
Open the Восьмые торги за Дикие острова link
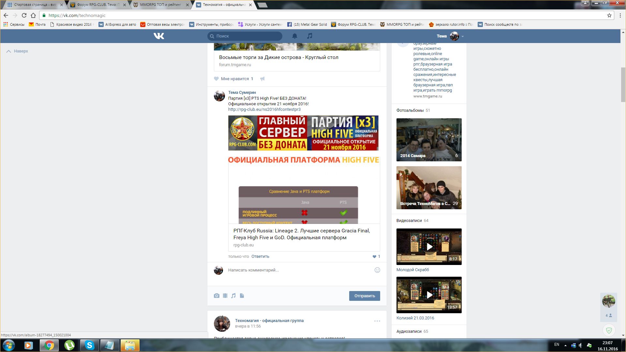279,57
